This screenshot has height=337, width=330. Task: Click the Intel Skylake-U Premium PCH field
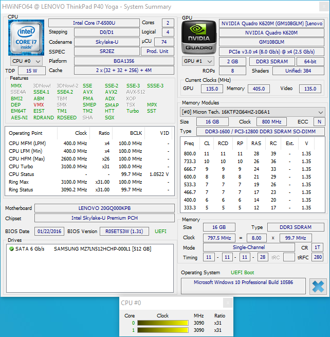point(104,218)
